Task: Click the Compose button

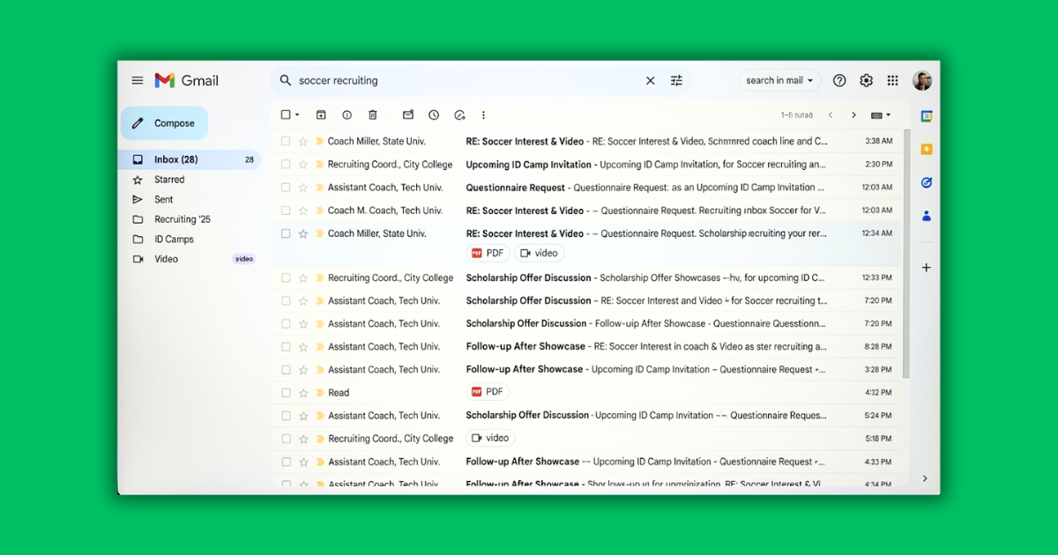Action: (x=164, y=123)
